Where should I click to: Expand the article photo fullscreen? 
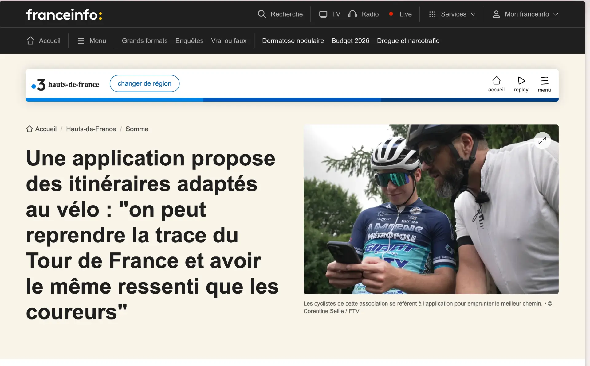pyautogui.click(x=542, y=141)
